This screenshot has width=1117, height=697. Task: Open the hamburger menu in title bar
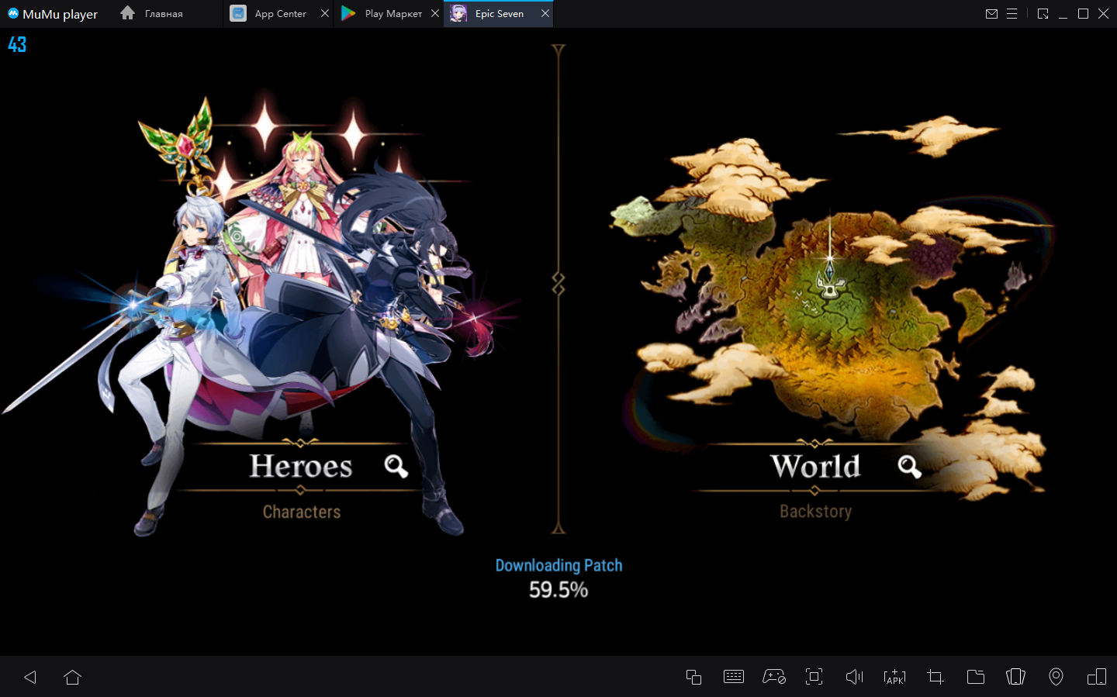tap(1012, 14)
